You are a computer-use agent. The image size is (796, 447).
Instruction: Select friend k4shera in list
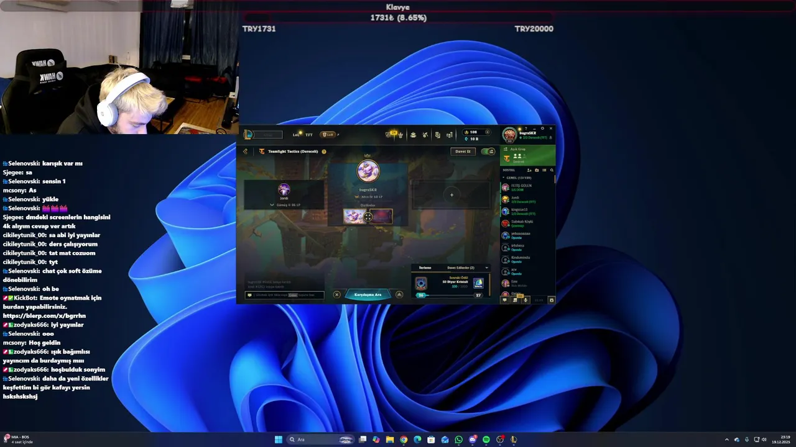point(527,247)
